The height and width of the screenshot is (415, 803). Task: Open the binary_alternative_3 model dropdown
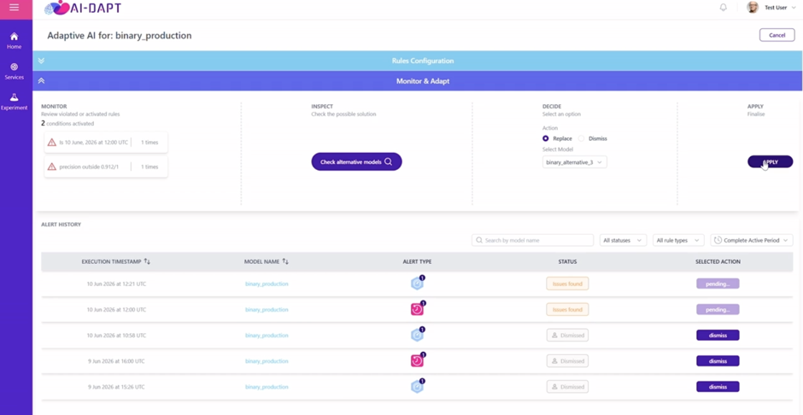pos(575,162)
